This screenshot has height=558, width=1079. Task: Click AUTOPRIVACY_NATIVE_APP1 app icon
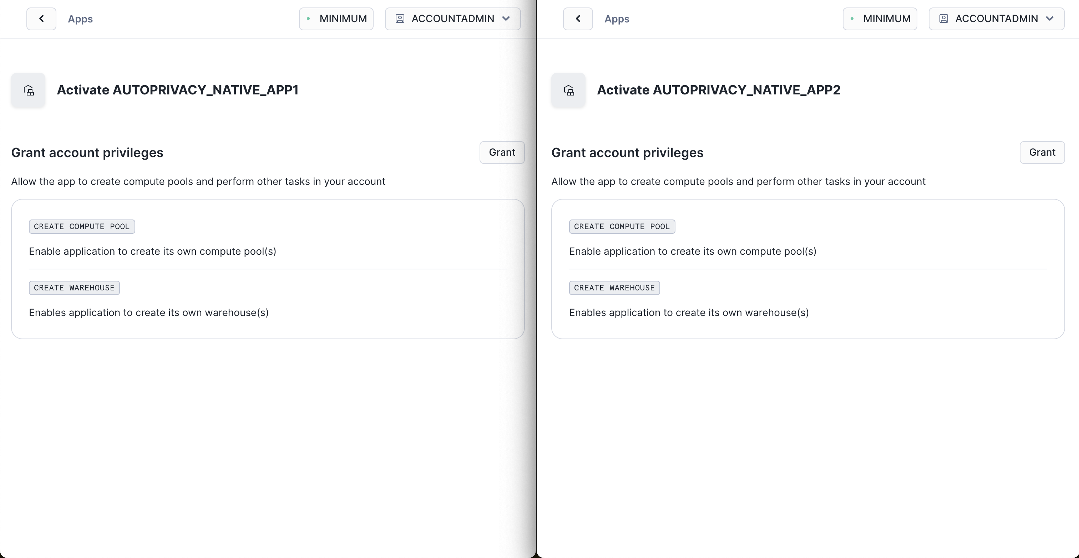(29, 91)
